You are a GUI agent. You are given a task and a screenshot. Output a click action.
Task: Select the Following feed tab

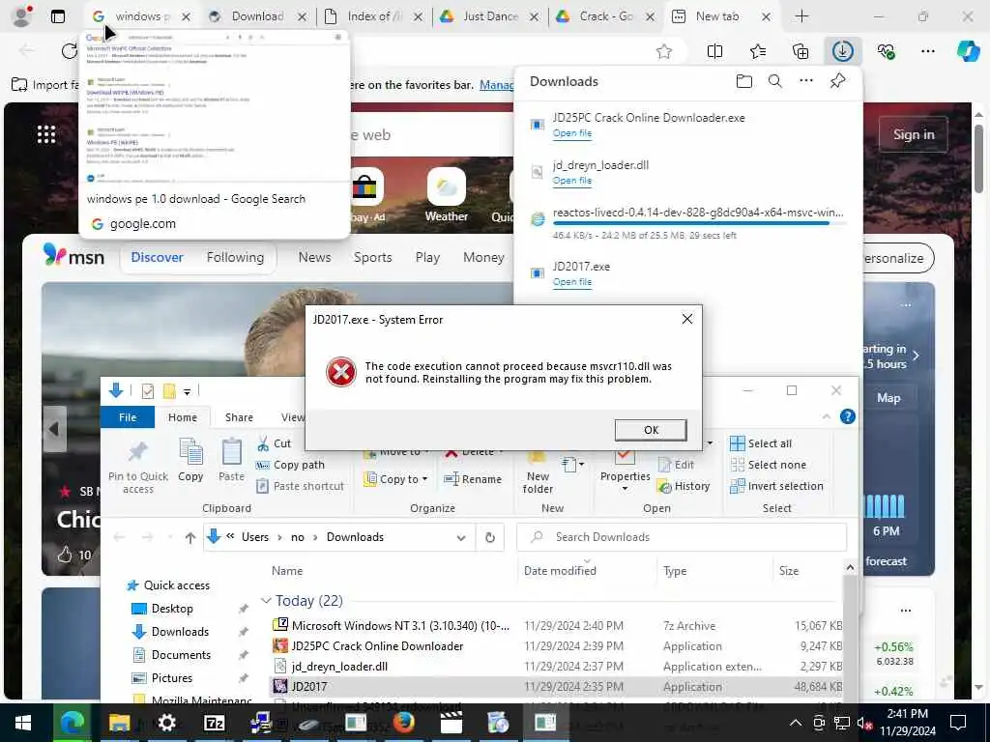[235, 257]
